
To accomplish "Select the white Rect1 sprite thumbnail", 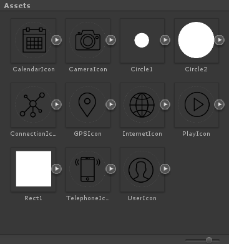I will tap(34, 169).
